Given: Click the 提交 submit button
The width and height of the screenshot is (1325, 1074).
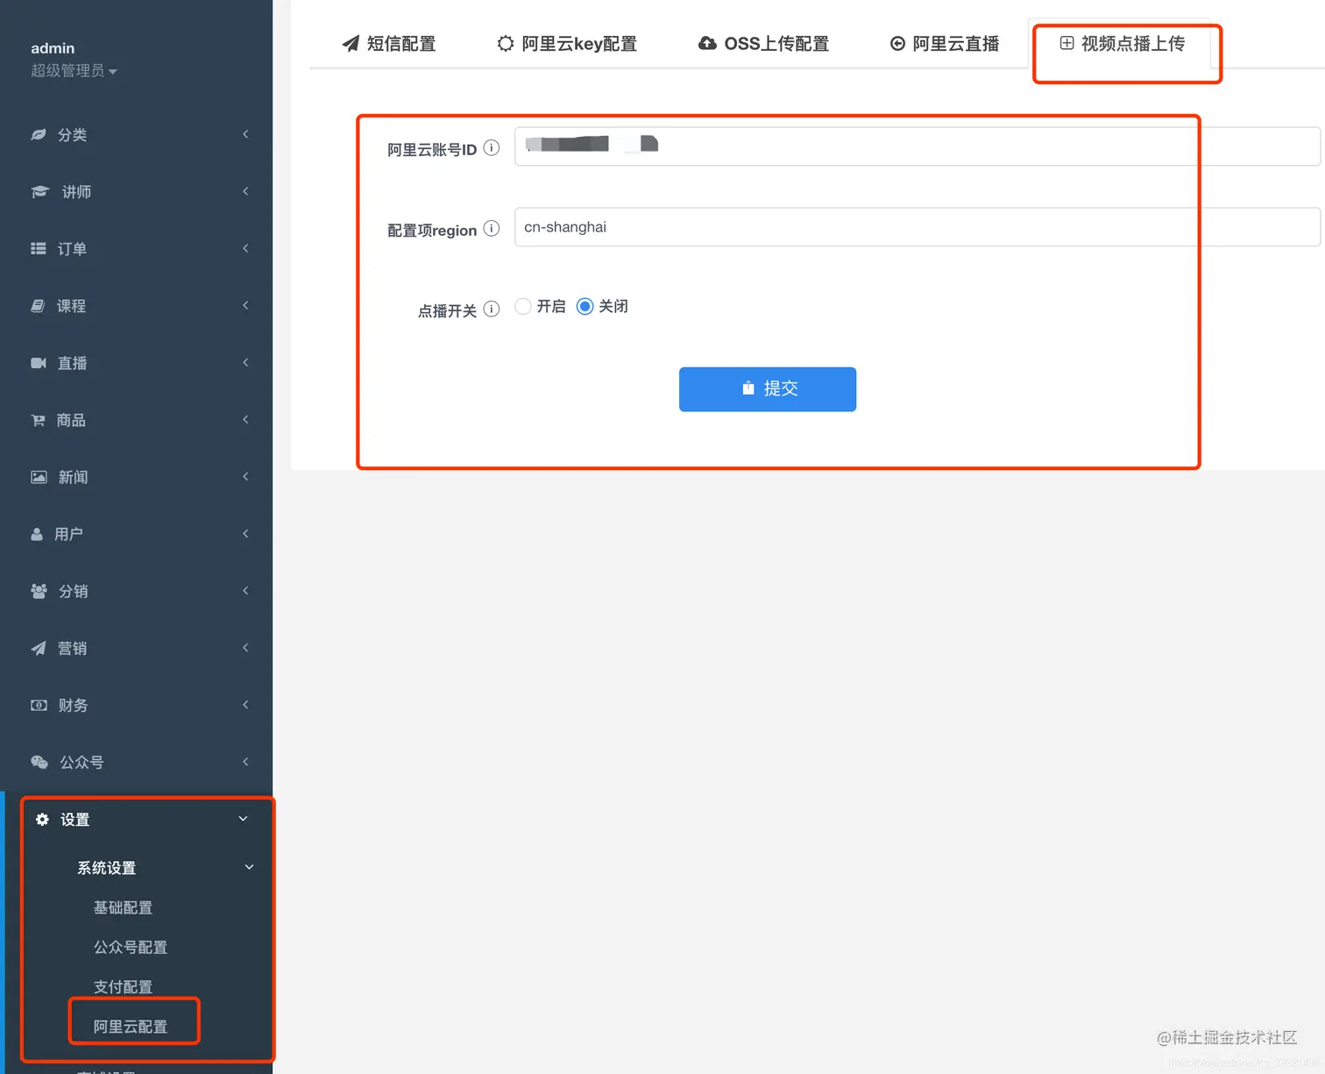Looking at the screenshot, I should coord(767,389).
